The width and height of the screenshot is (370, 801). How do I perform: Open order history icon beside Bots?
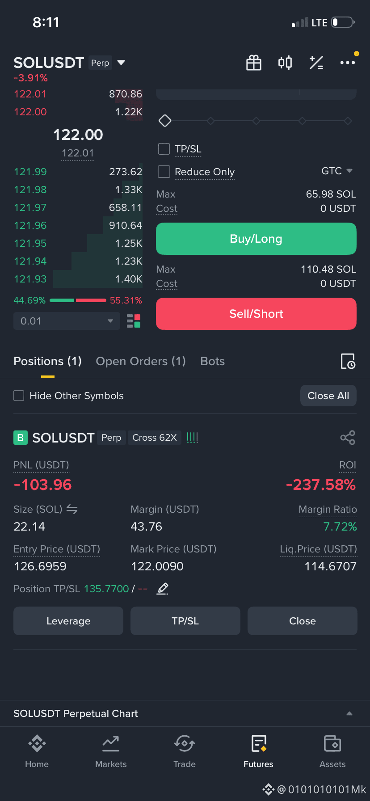click(348, 361)
